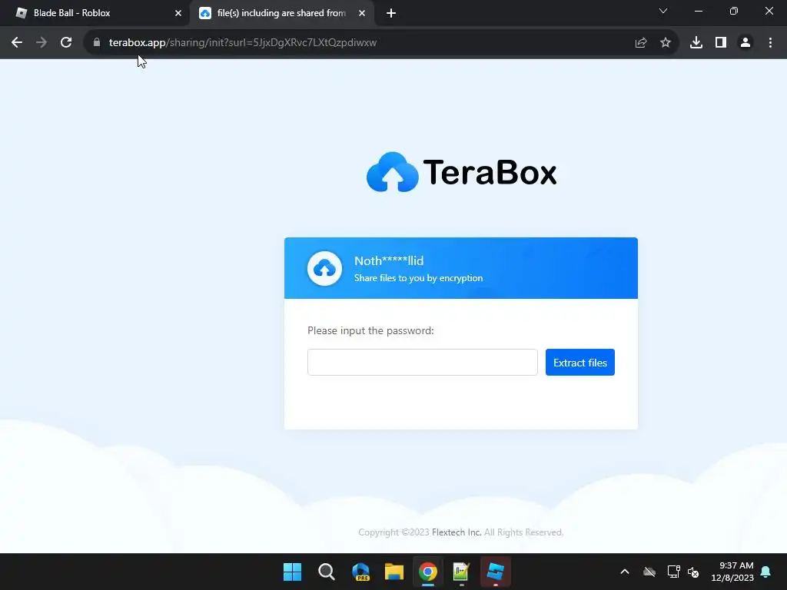The image size is (787, 590).
Task: Click the sharer's cloud avatar icon
Action: pos(325,268)
